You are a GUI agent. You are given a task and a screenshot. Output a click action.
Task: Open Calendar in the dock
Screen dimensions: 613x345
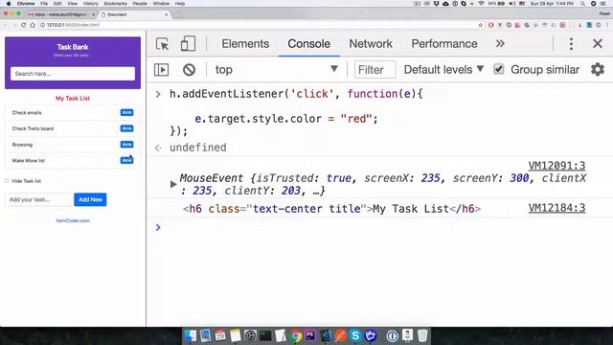[x=220, y=335]
